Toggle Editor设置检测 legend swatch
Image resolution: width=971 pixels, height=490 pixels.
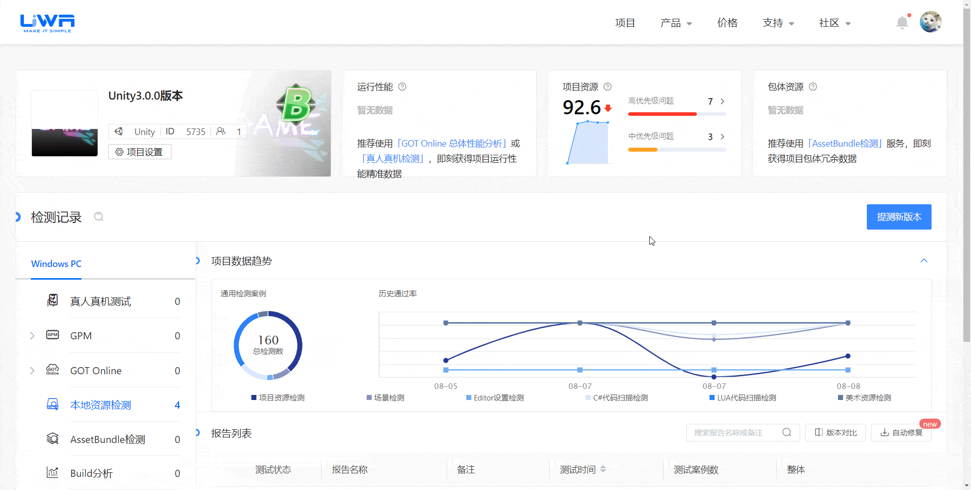pyautogui.click(x=469, y=397)
